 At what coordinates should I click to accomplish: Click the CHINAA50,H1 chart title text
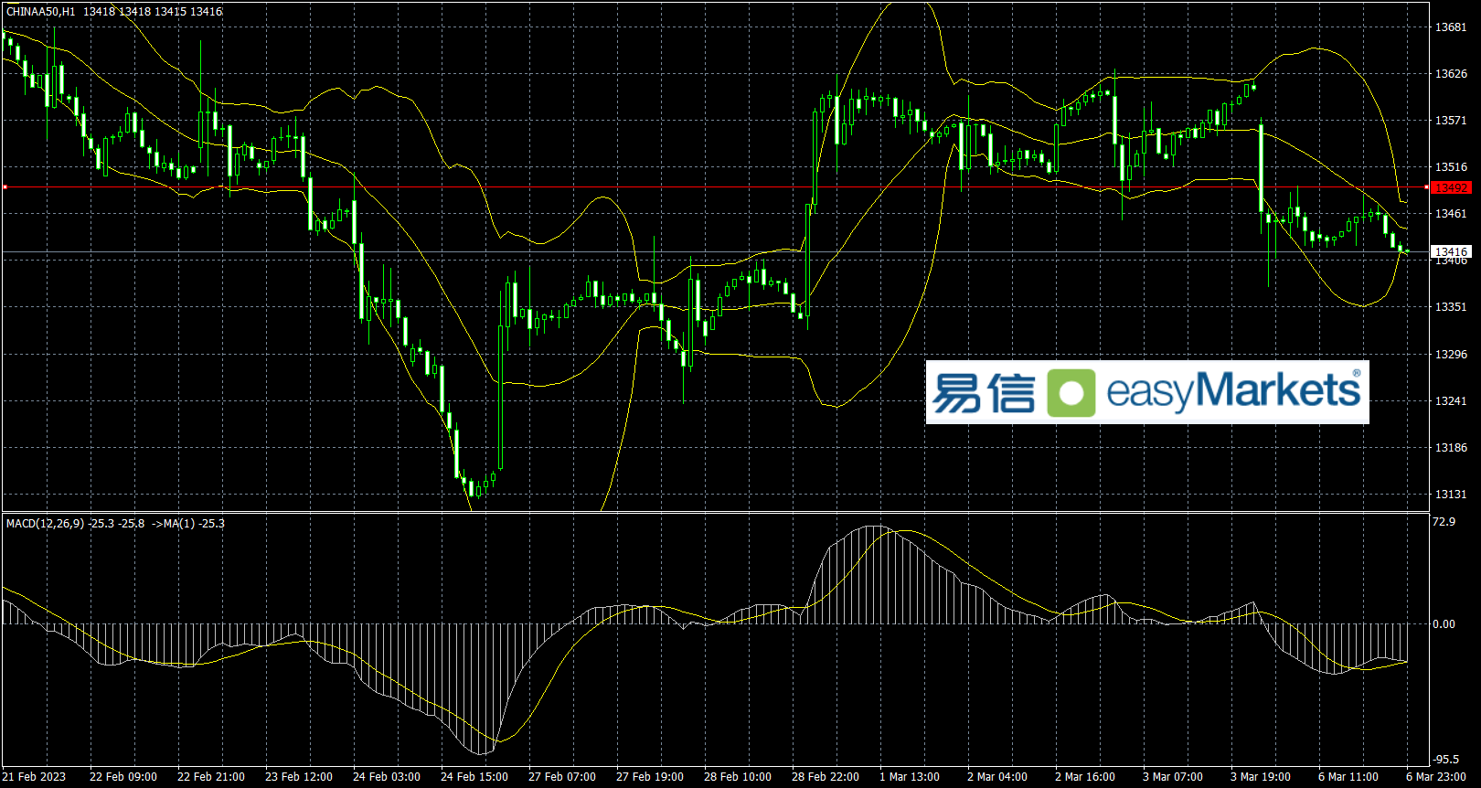click(41, 12)
